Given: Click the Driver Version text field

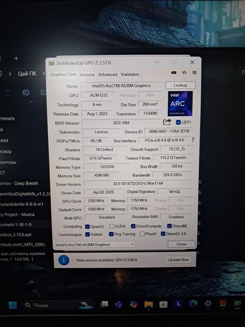Looking at the screenshot, I should pos(138,184).
